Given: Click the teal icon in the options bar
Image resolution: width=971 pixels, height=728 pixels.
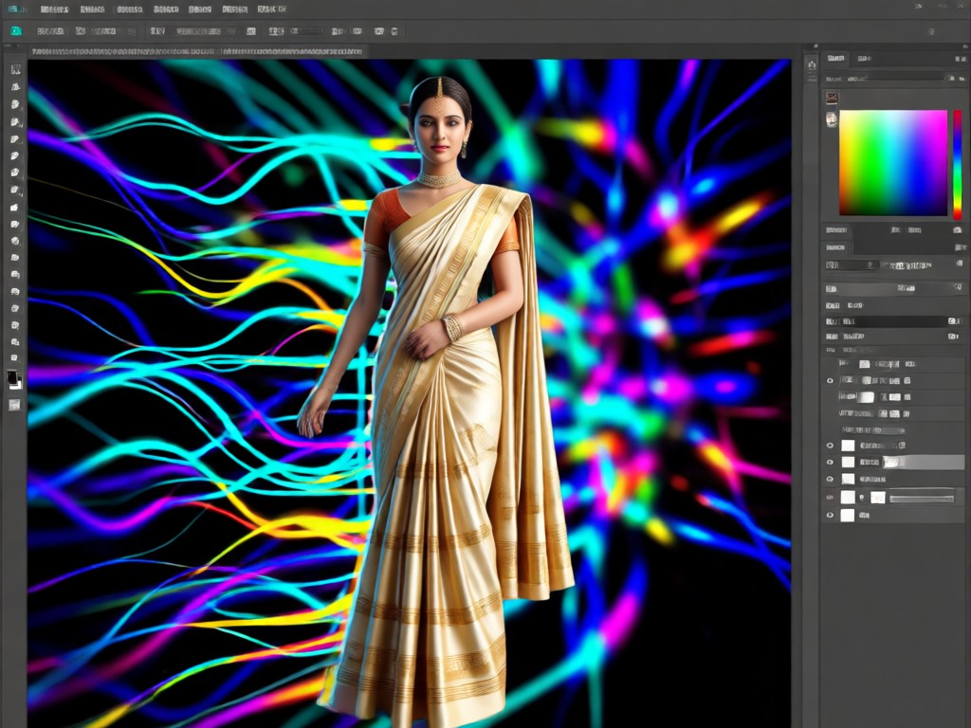Looking at the screenshot, I should pyautogui.click(x=15, y=31).
